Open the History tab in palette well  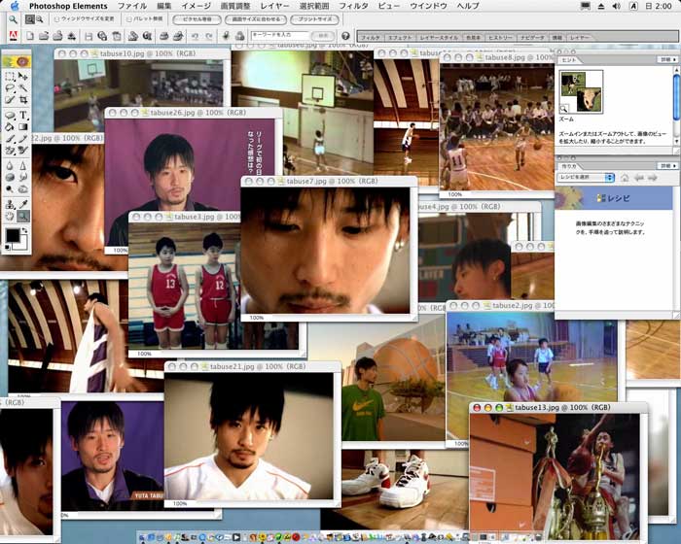(500, 38)
